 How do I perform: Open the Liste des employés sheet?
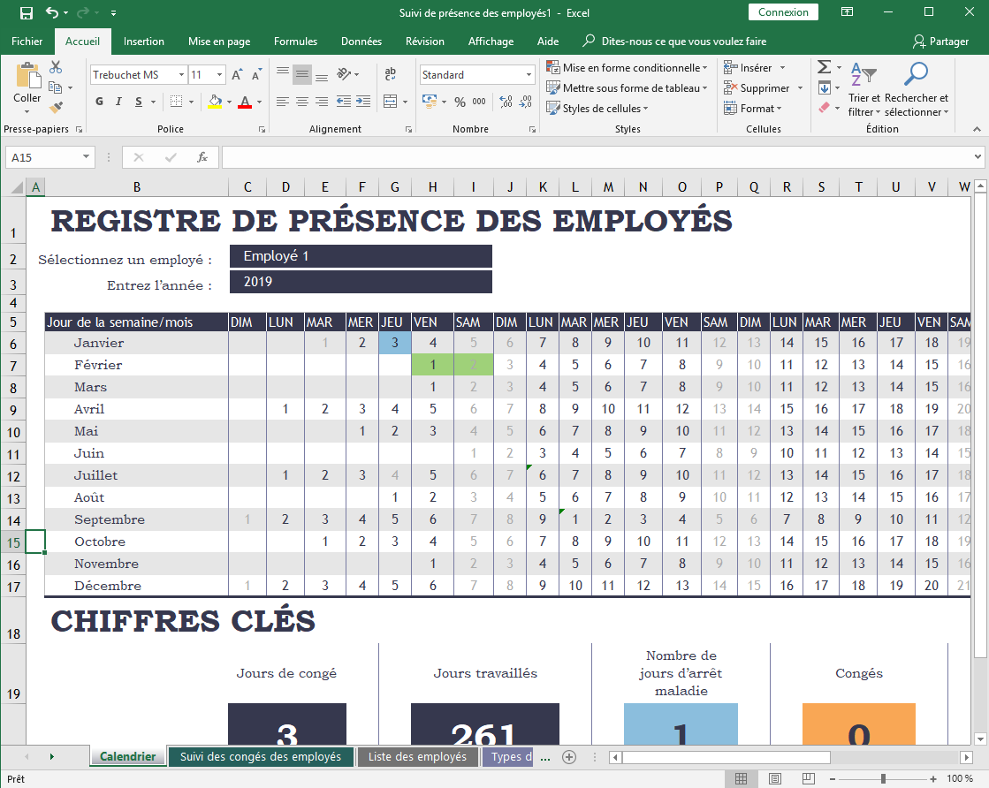(x=417, y=756)
